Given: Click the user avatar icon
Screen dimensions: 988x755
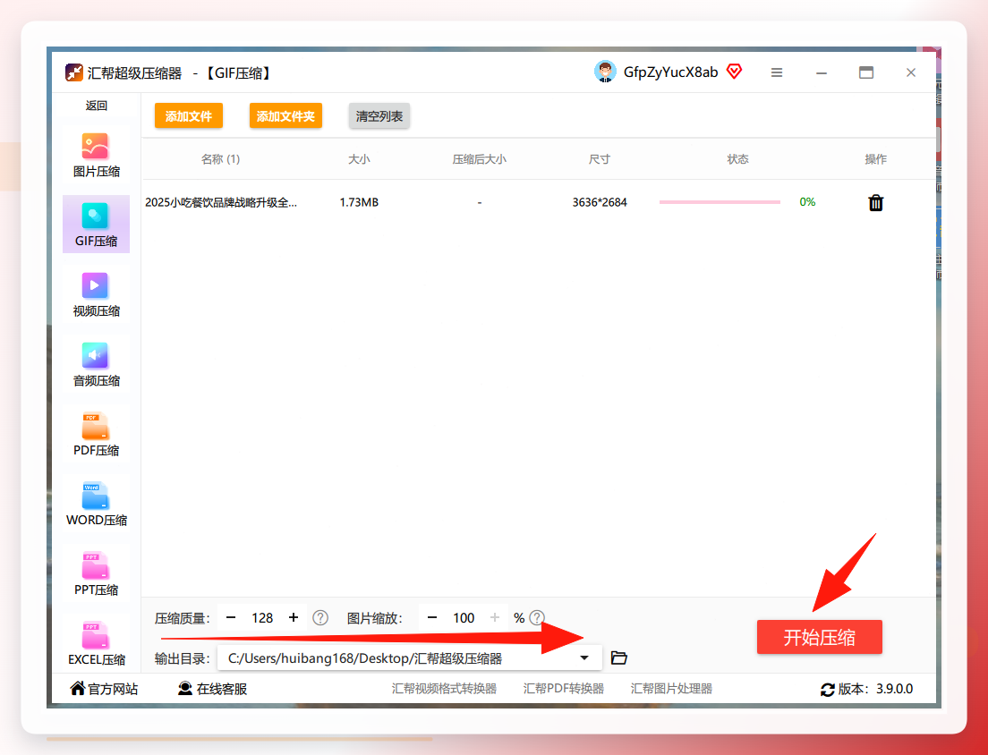Looking at the screenshot, I should (605, 72).
